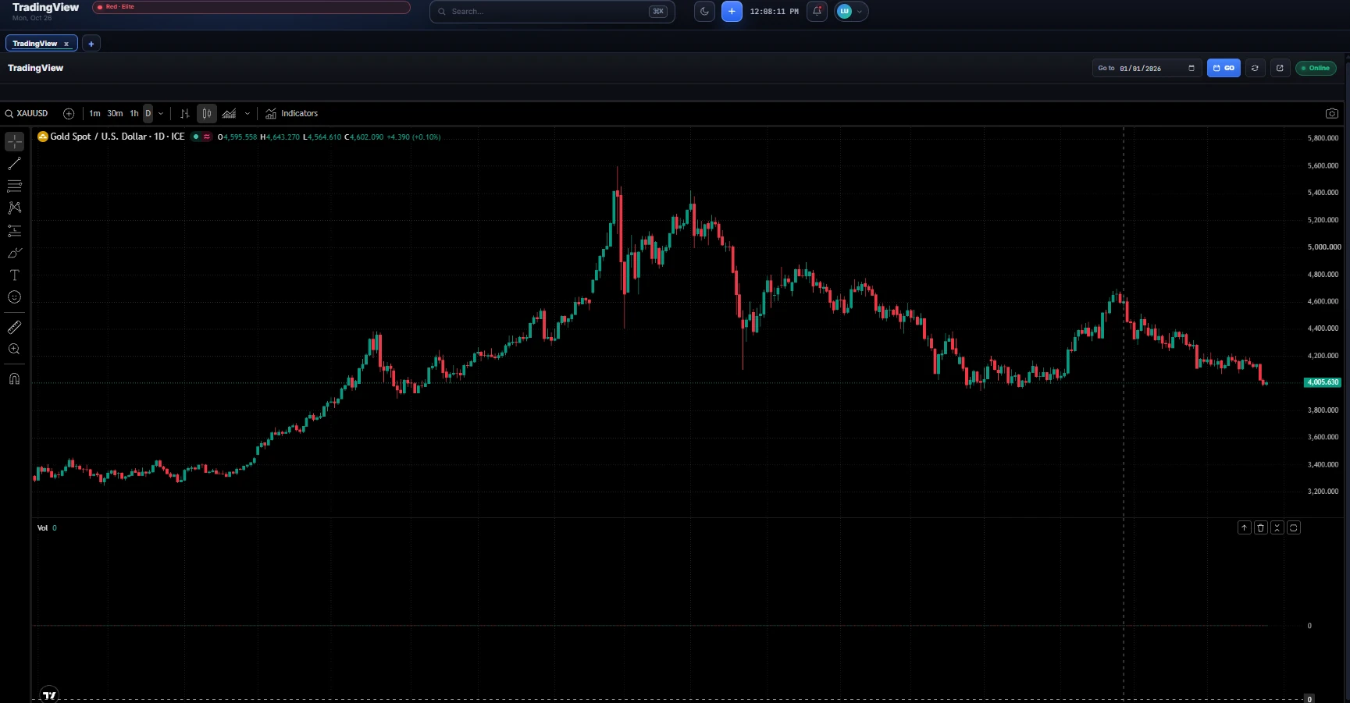Open the Indicators menu
Image resolution: width=1350 pixels, height=703 pixels.
[x=291, y=114]
